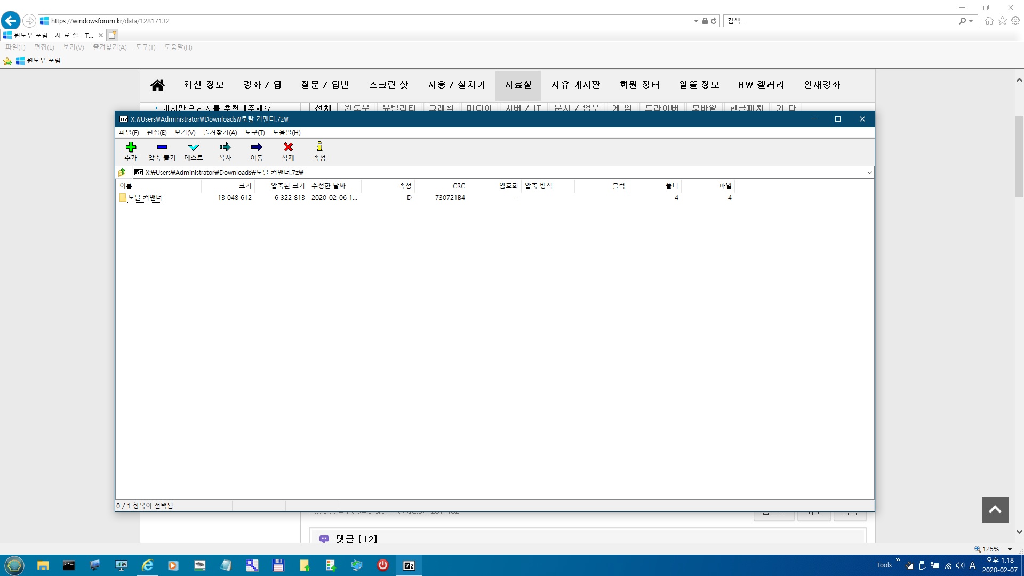Click the browser search box

(x=841, y=21)
